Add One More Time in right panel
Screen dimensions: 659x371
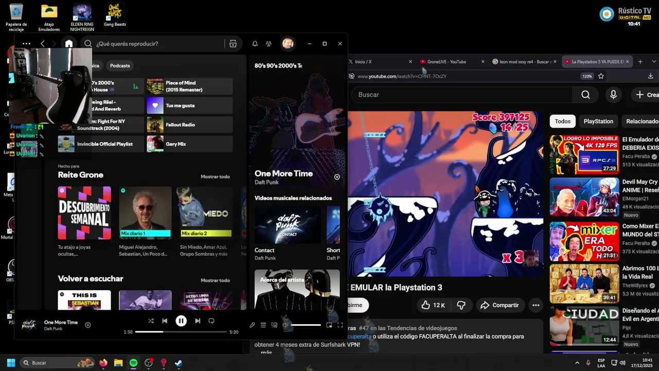(x=337, y=177)
